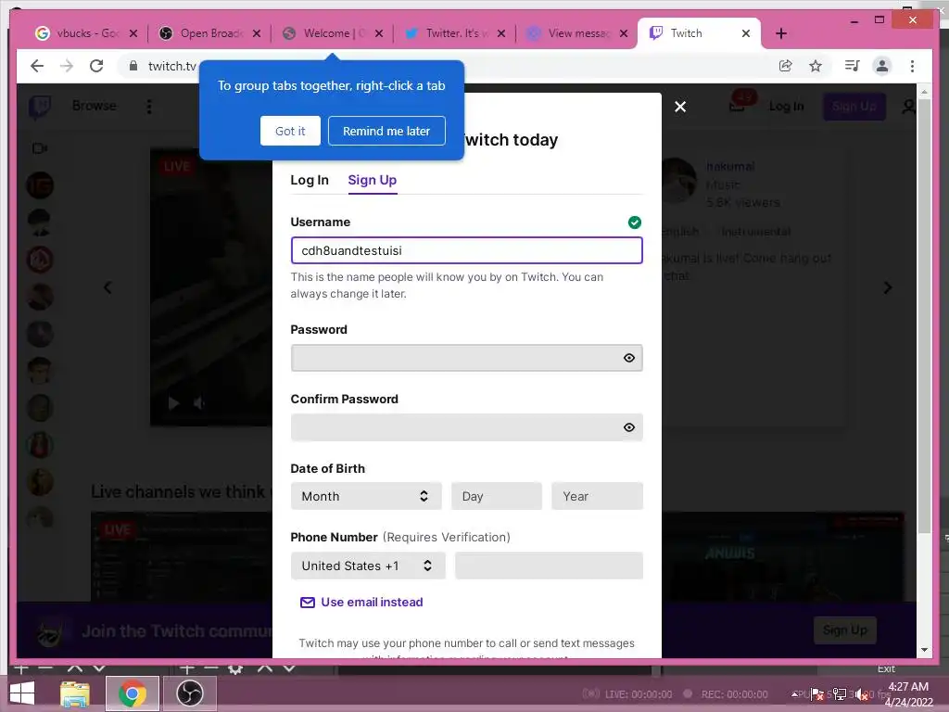The image size is (949, 712).
Task: Switch to the View message tab
Action: [x=577, y=33]
